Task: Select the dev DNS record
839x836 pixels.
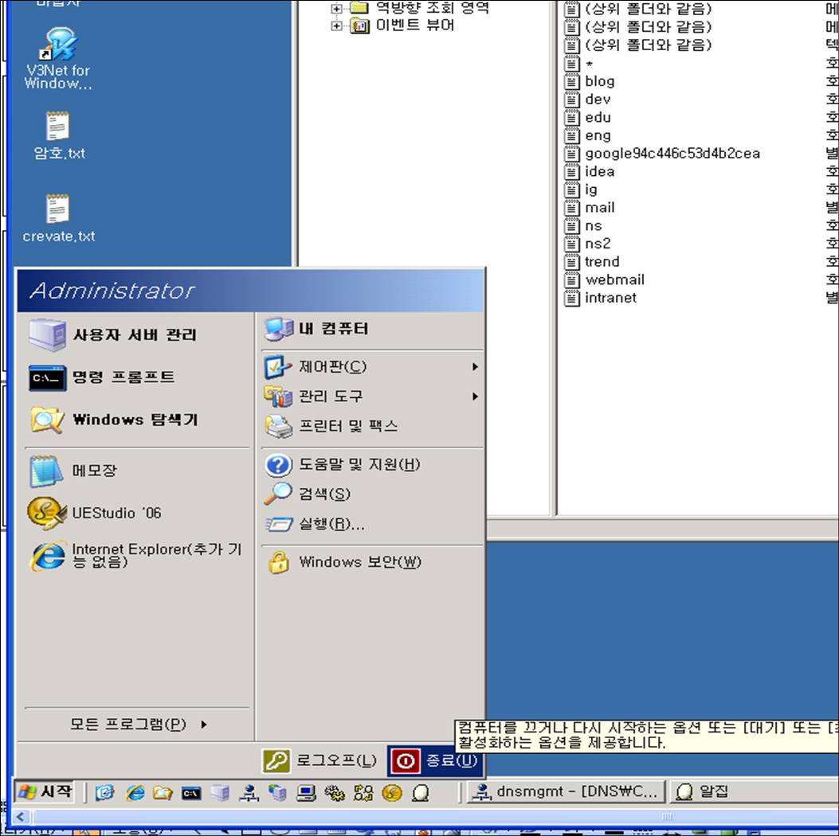Action: (598, 100)
